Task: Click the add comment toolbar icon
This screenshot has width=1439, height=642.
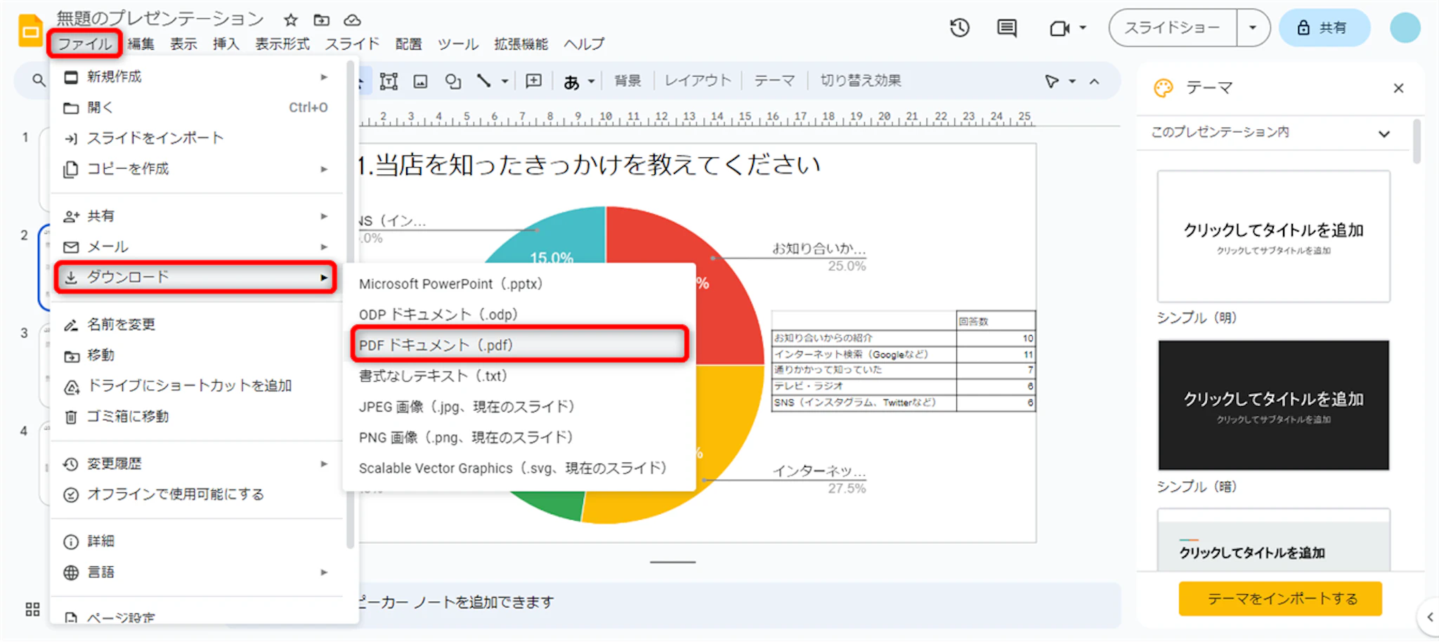Action: click(x=534, y=81)
